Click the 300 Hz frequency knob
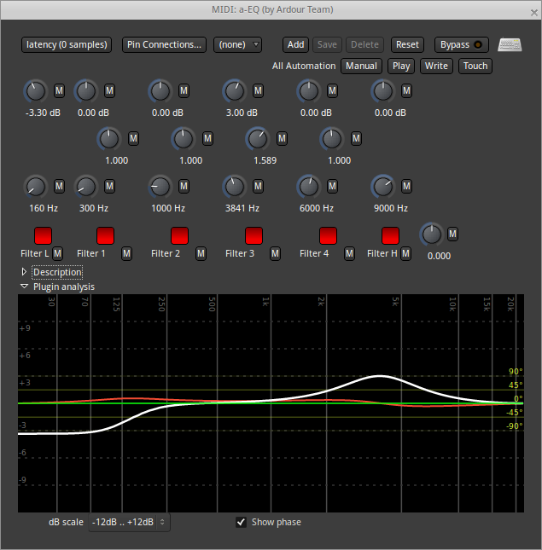Image resolution: width=542 pixels, height=550 pixels. [x=86, y=186]
